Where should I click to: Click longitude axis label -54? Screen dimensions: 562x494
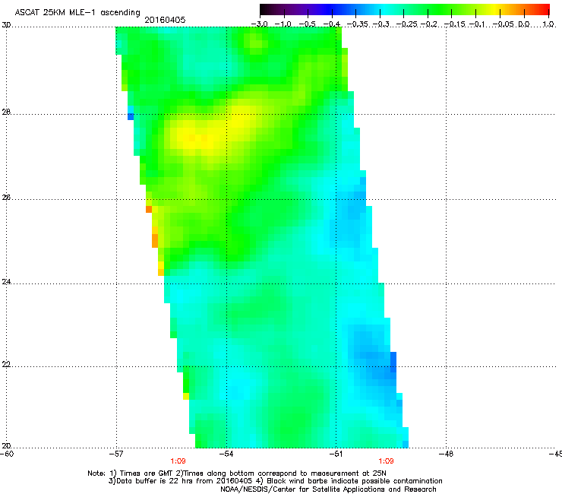(226, 454)
